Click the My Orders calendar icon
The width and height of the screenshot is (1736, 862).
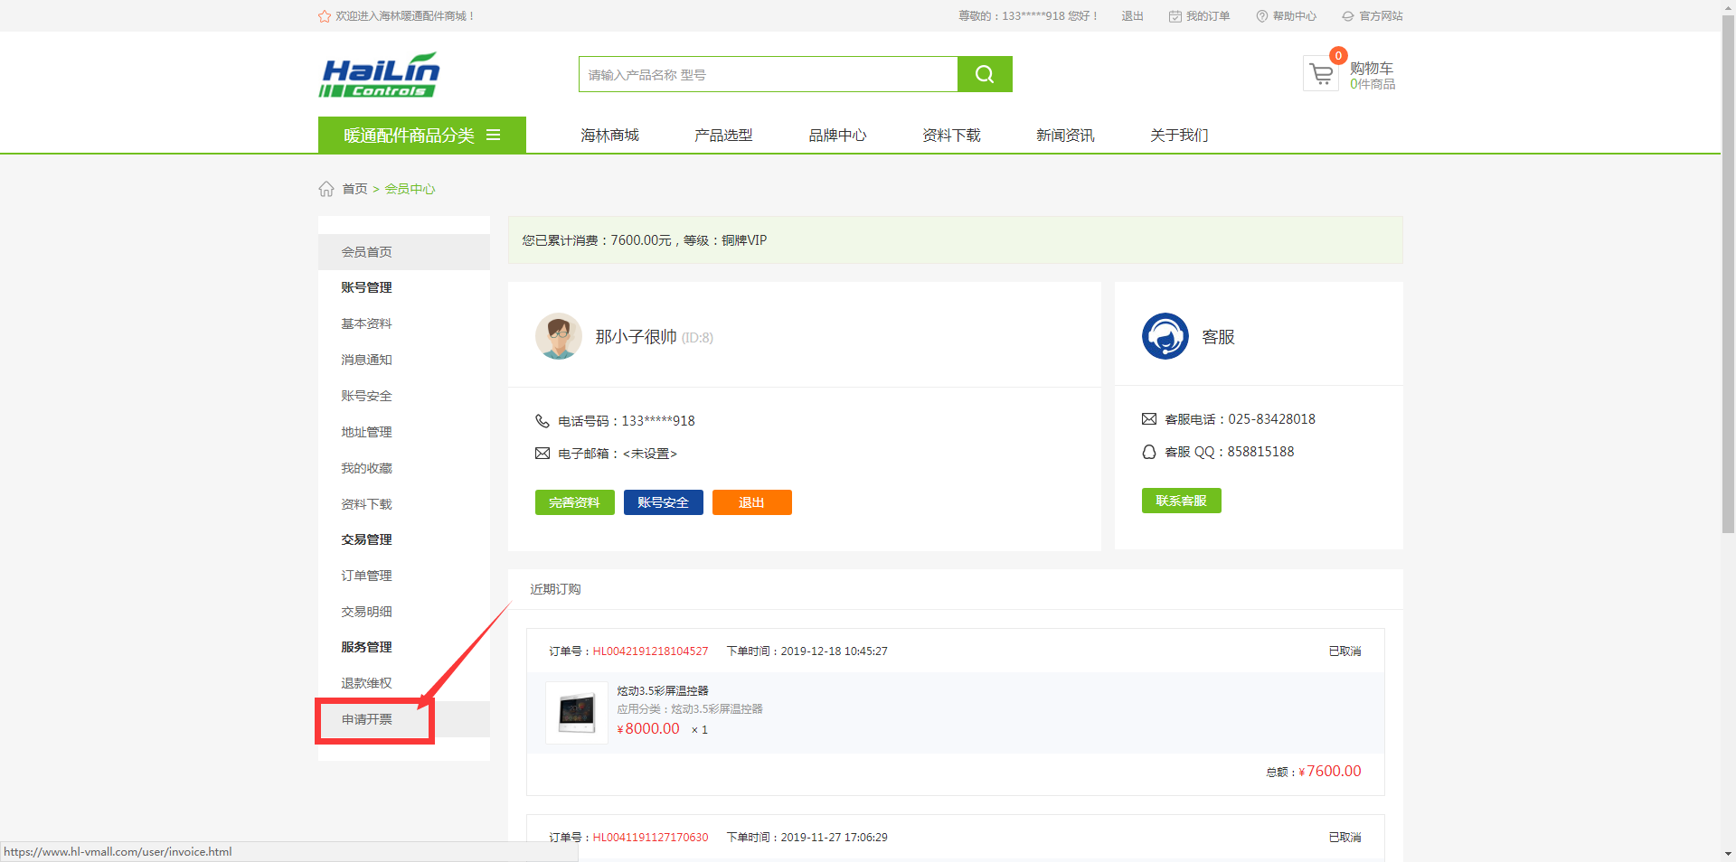1175,16
